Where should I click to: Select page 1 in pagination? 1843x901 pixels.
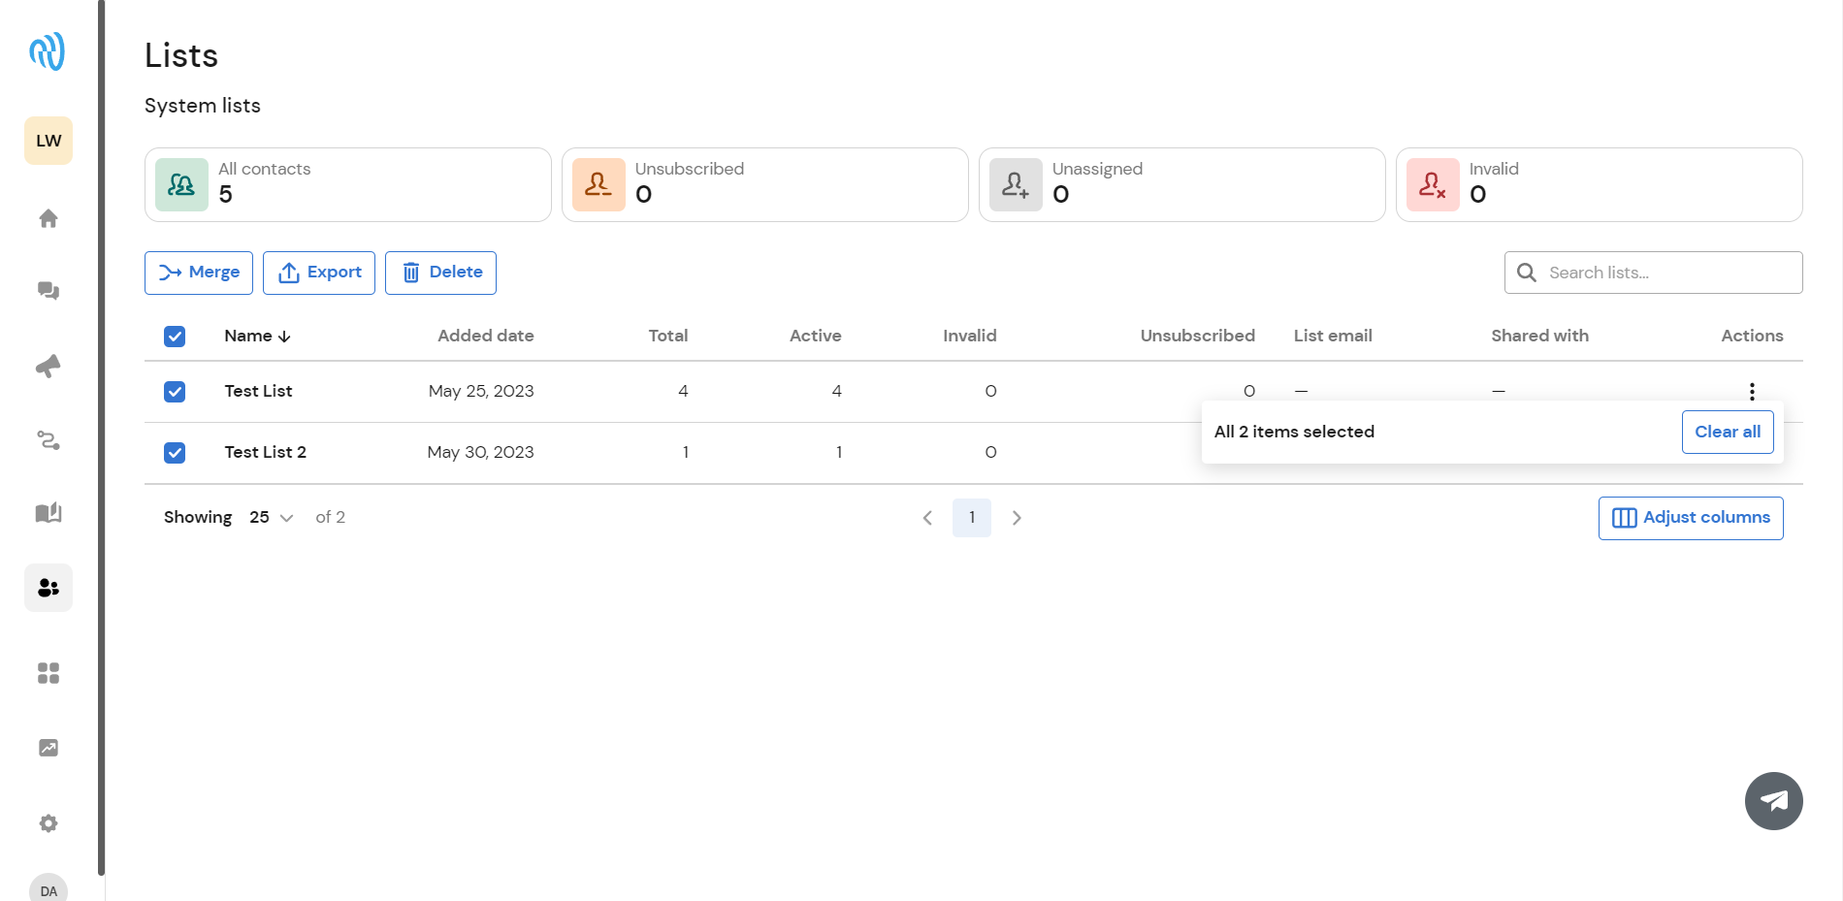click(972, 518)
